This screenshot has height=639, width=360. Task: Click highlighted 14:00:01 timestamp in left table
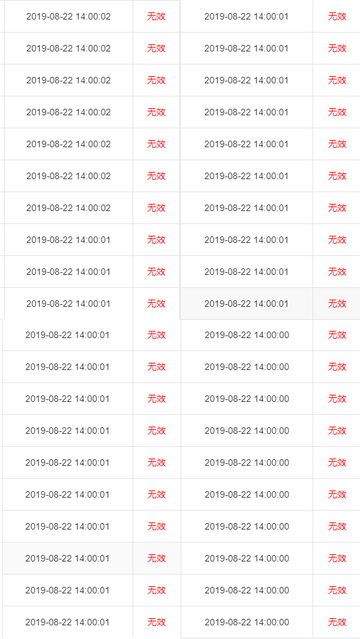tap(68, 558)
